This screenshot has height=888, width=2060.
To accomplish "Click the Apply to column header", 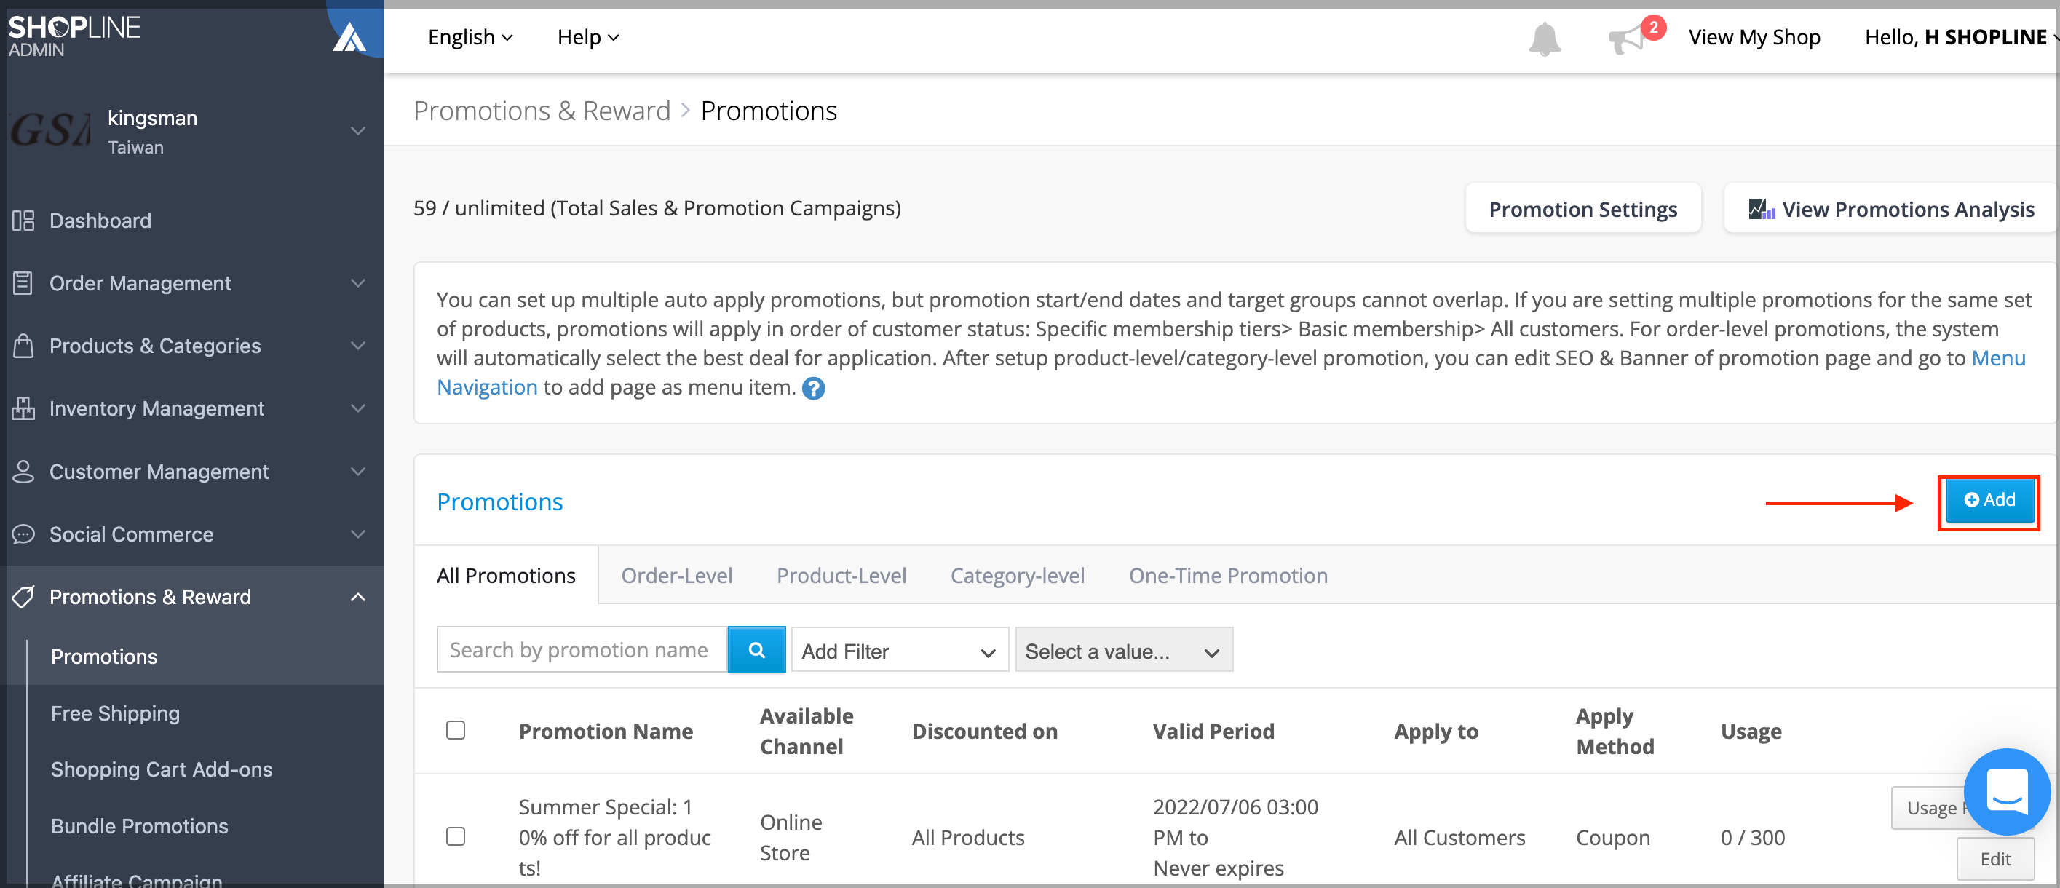I will (x=1436, y=732).
